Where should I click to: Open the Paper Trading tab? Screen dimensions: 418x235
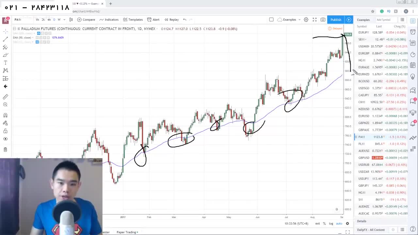click(127, 232)
